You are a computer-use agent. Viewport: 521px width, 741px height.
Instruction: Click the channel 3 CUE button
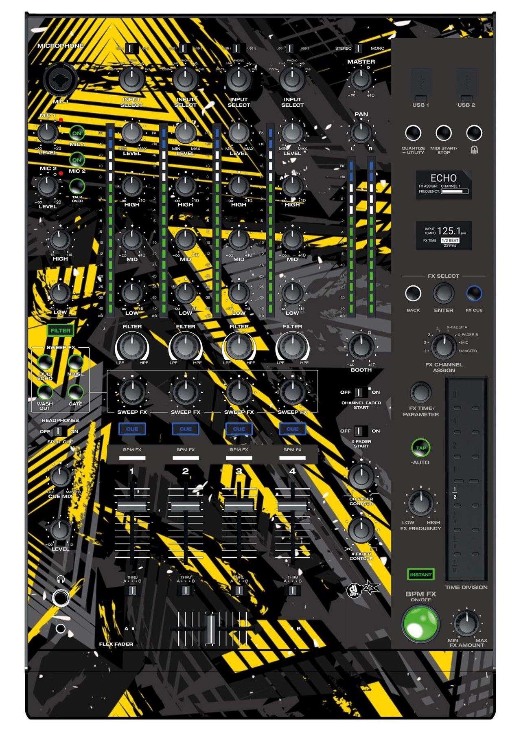coord(239,429)
